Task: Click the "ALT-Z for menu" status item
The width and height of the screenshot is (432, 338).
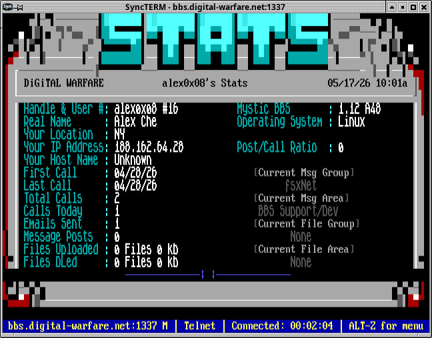Action: [386, 326]
